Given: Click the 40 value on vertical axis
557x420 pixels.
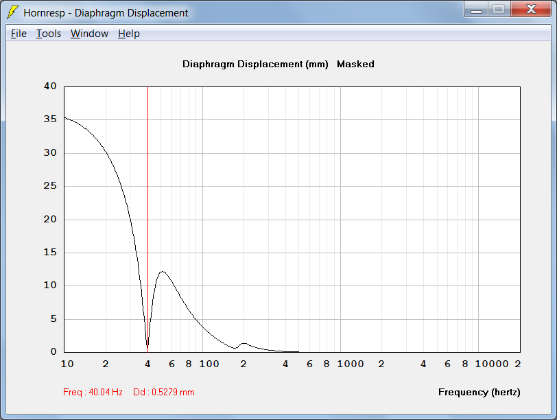Looking at the screenshot, I should click(x=50, y=86).
